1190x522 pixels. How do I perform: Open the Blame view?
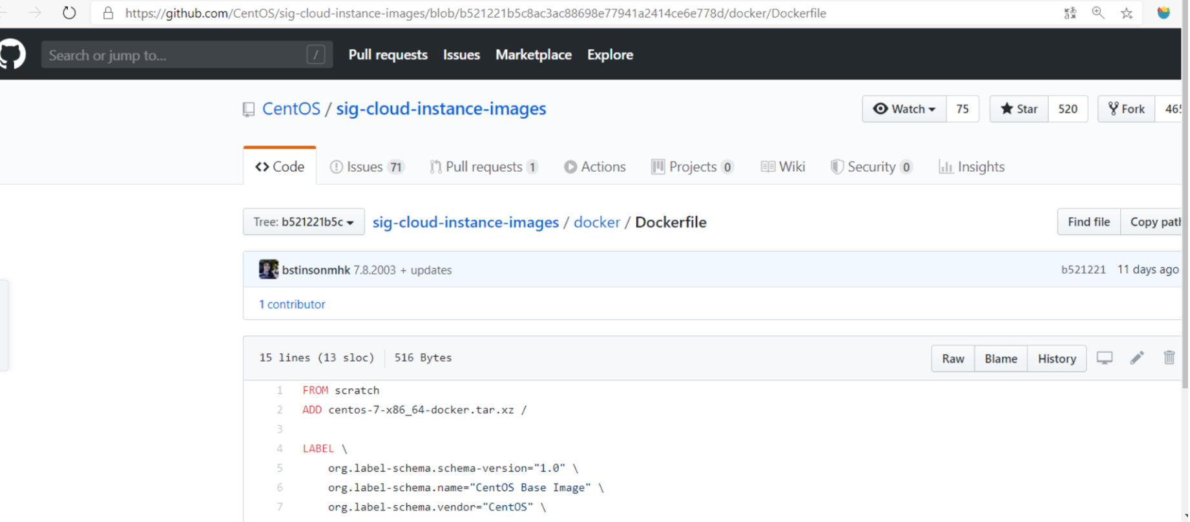[1001, 359]
